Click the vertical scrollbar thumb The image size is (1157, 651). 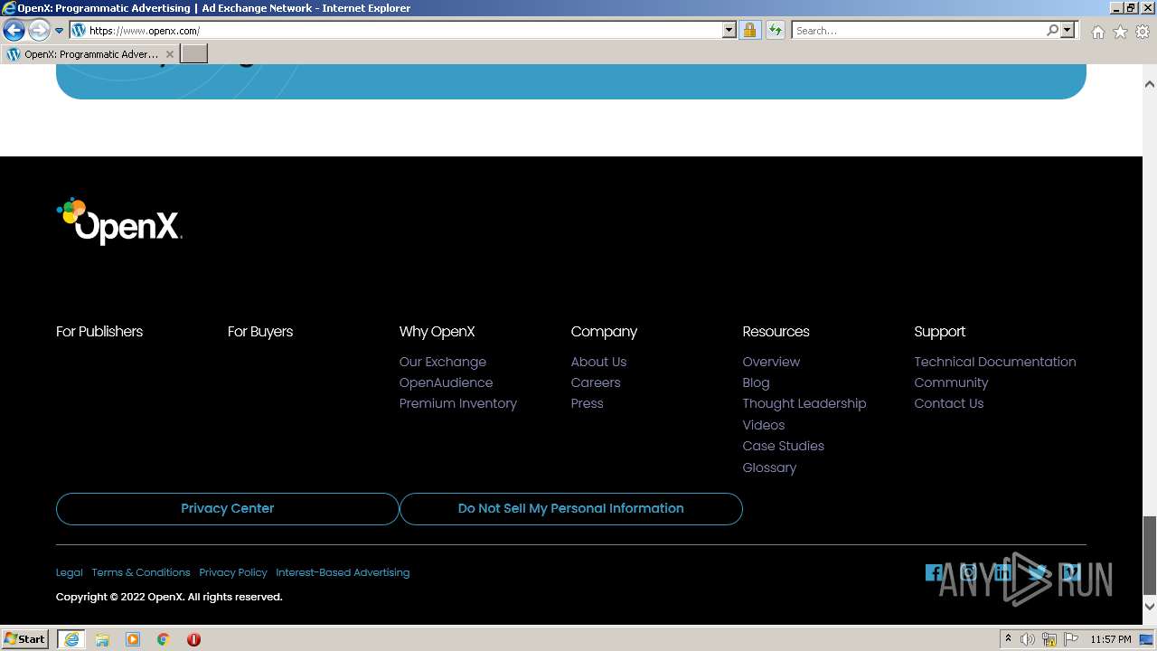pyautogui.click(x=1150, y=553)
